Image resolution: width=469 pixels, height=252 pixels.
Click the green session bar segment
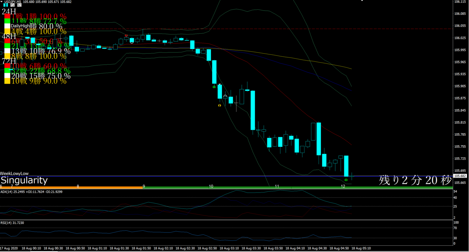point(298,187)
